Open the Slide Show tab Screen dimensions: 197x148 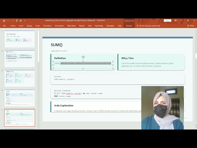(x=71, y=26)
